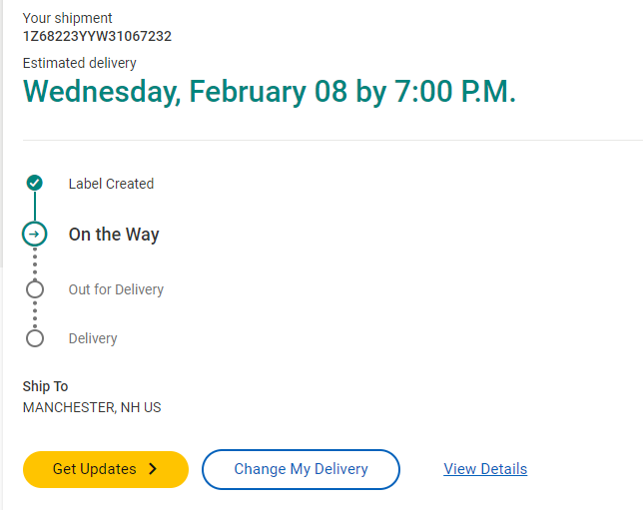Click the Your shipment label

(x=67, y=18)
